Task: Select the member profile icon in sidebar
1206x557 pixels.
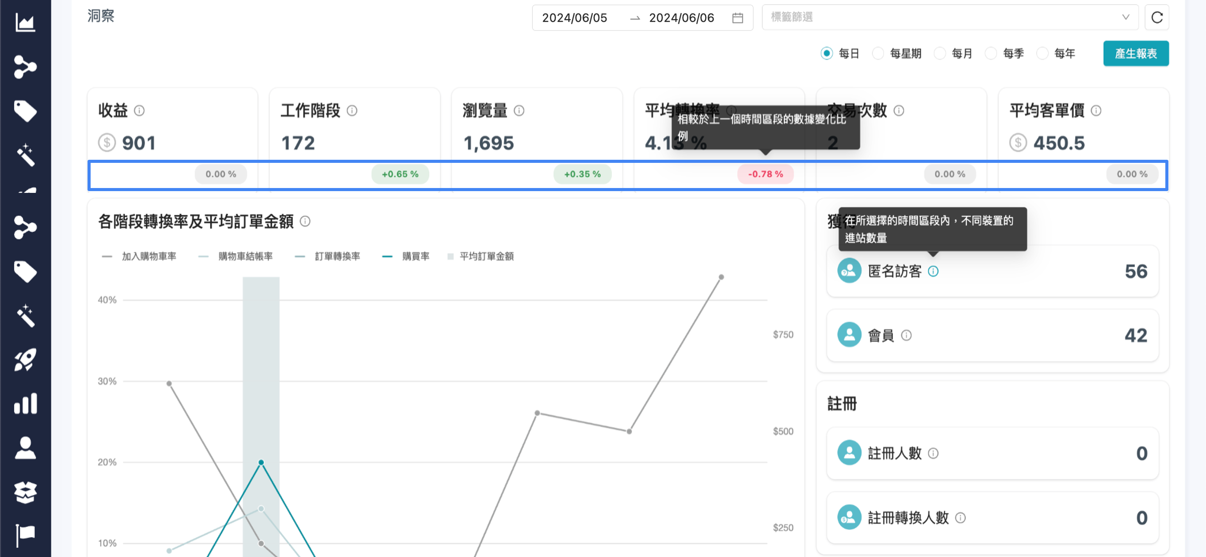Action: (24, 448)
